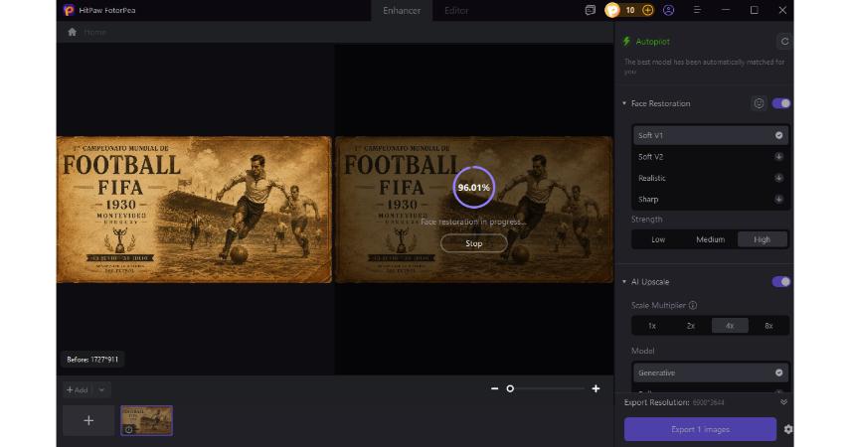Select the Soft V2 model

tap(710, 157)
